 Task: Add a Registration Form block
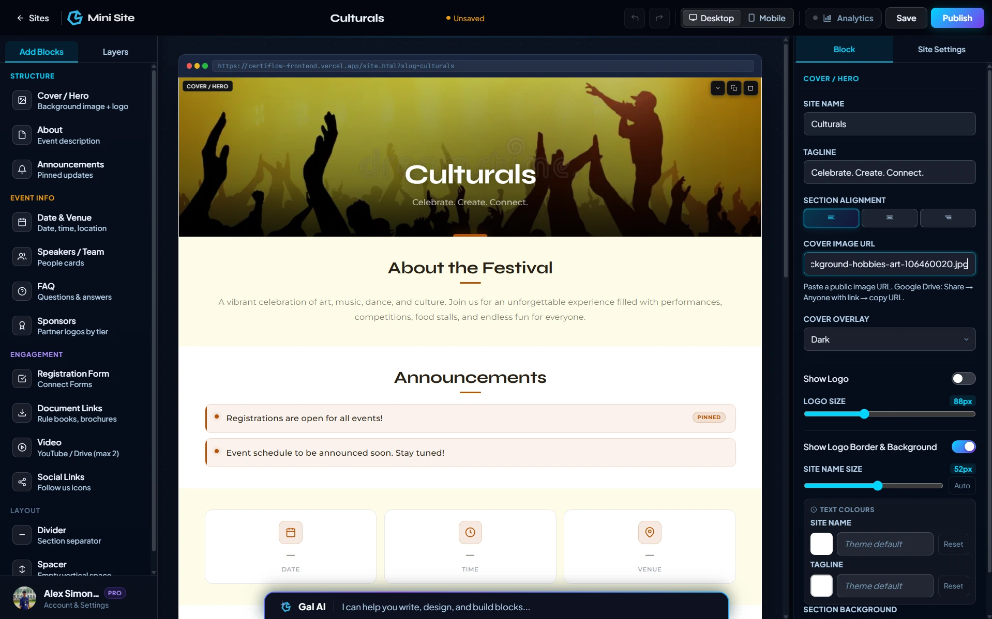78,379
